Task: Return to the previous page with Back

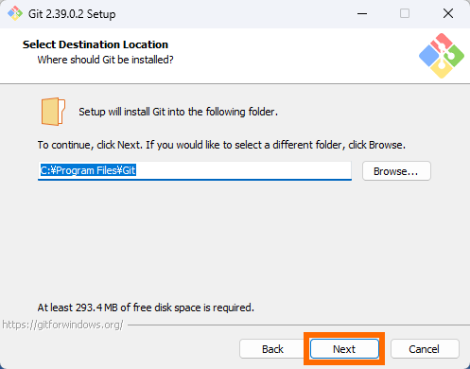Action: (x=273, y=349)
